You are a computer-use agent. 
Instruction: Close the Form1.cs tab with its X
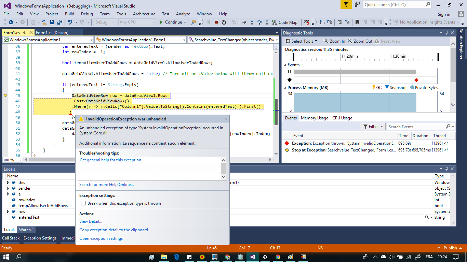31,32
